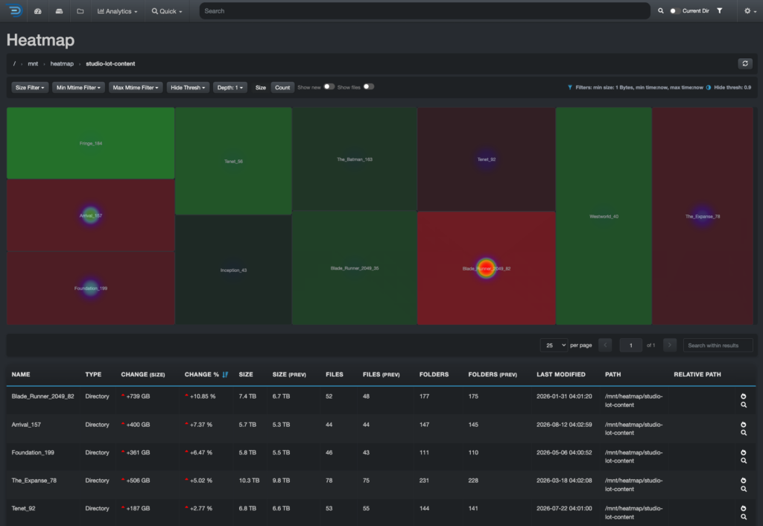Select the The_Expanse_78 heatmap tile
The height and width of the screenshot is (526, 763).
703,216
